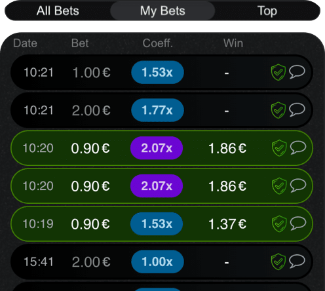Click shield icon on the 15:41 bet
Screen dimensions: 325x291
[278, 262]
